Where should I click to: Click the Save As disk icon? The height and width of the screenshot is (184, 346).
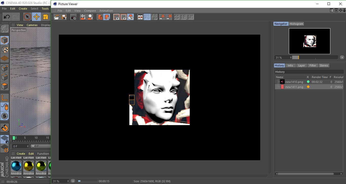coord(64,17)
